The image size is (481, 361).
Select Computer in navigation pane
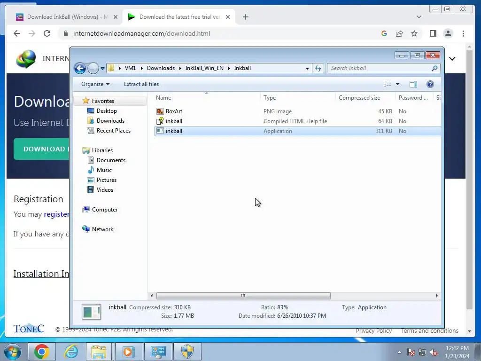(105, 210)
